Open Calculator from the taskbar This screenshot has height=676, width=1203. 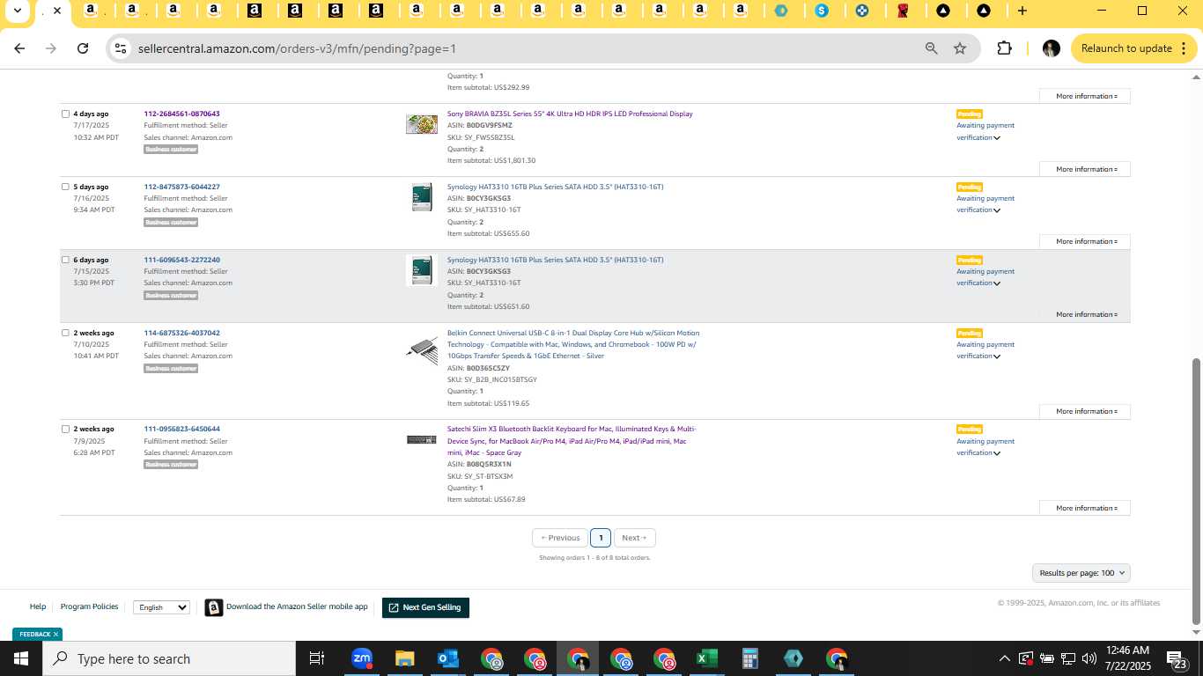[749, 658]
